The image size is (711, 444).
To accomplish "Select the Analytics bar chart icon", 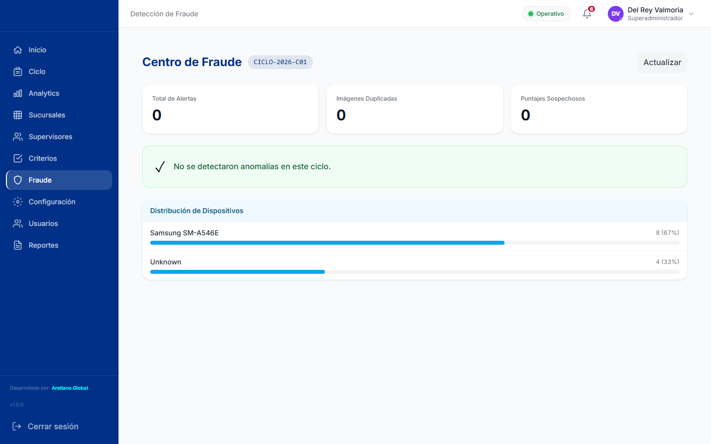I will point(18,93).
